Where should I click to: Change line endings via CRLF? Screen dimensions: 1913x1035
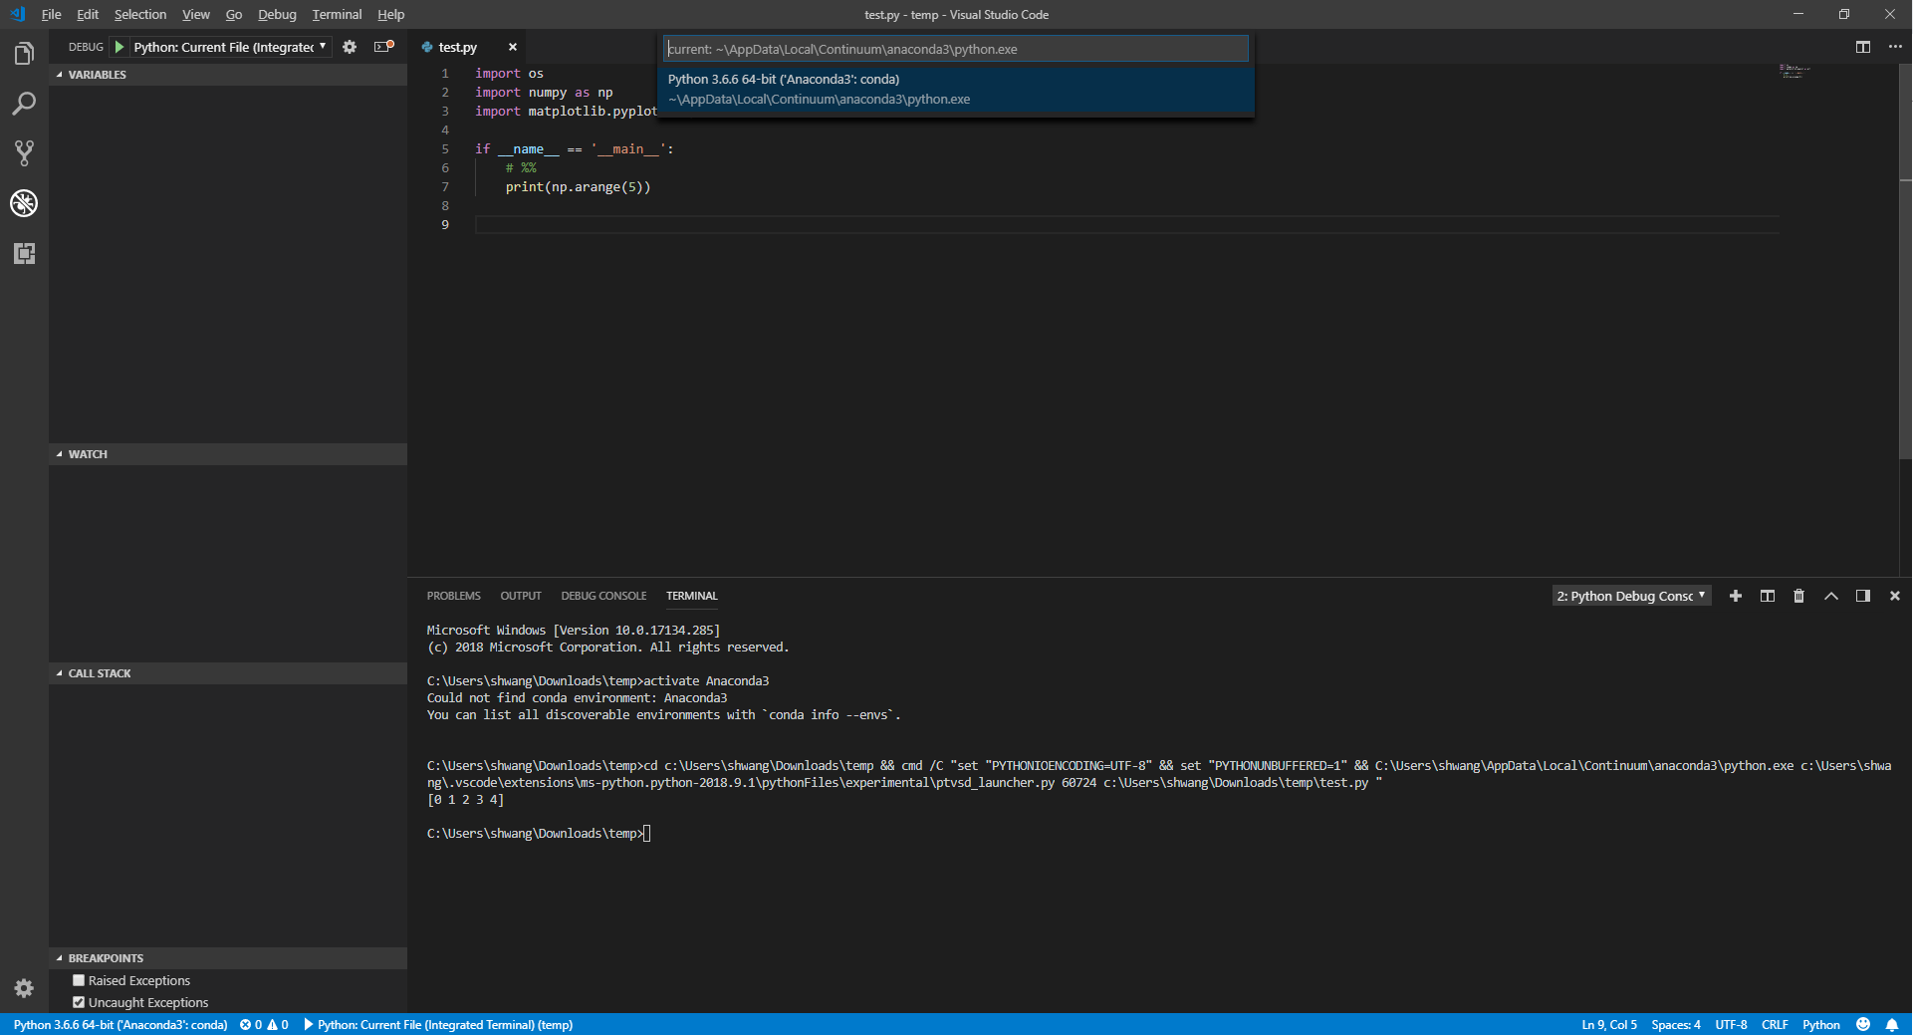[x=1775, y=1024]
